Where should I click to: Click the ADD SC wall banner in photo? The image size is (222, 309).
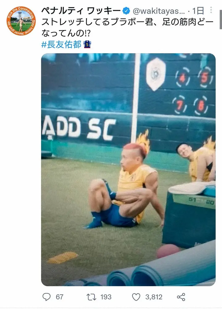[x=79, y=128]
